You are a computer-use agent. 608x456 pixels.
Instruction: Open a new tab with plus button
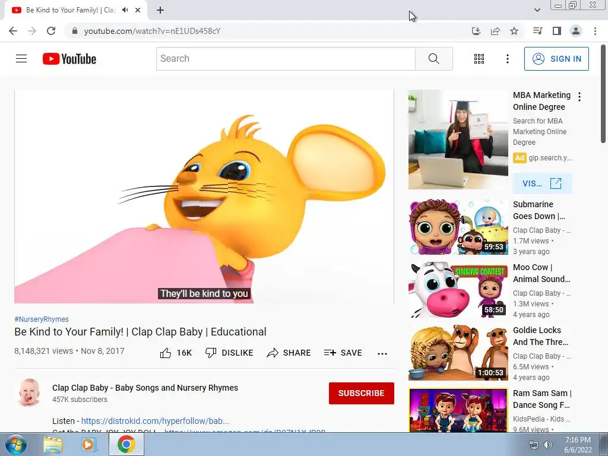coord(160,10)
